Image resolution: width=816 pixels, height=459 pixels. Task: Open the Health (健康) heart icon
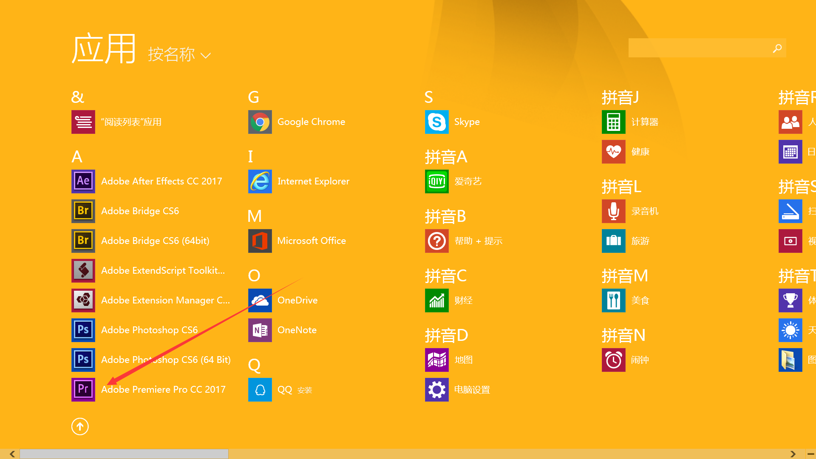click(614, 152)
